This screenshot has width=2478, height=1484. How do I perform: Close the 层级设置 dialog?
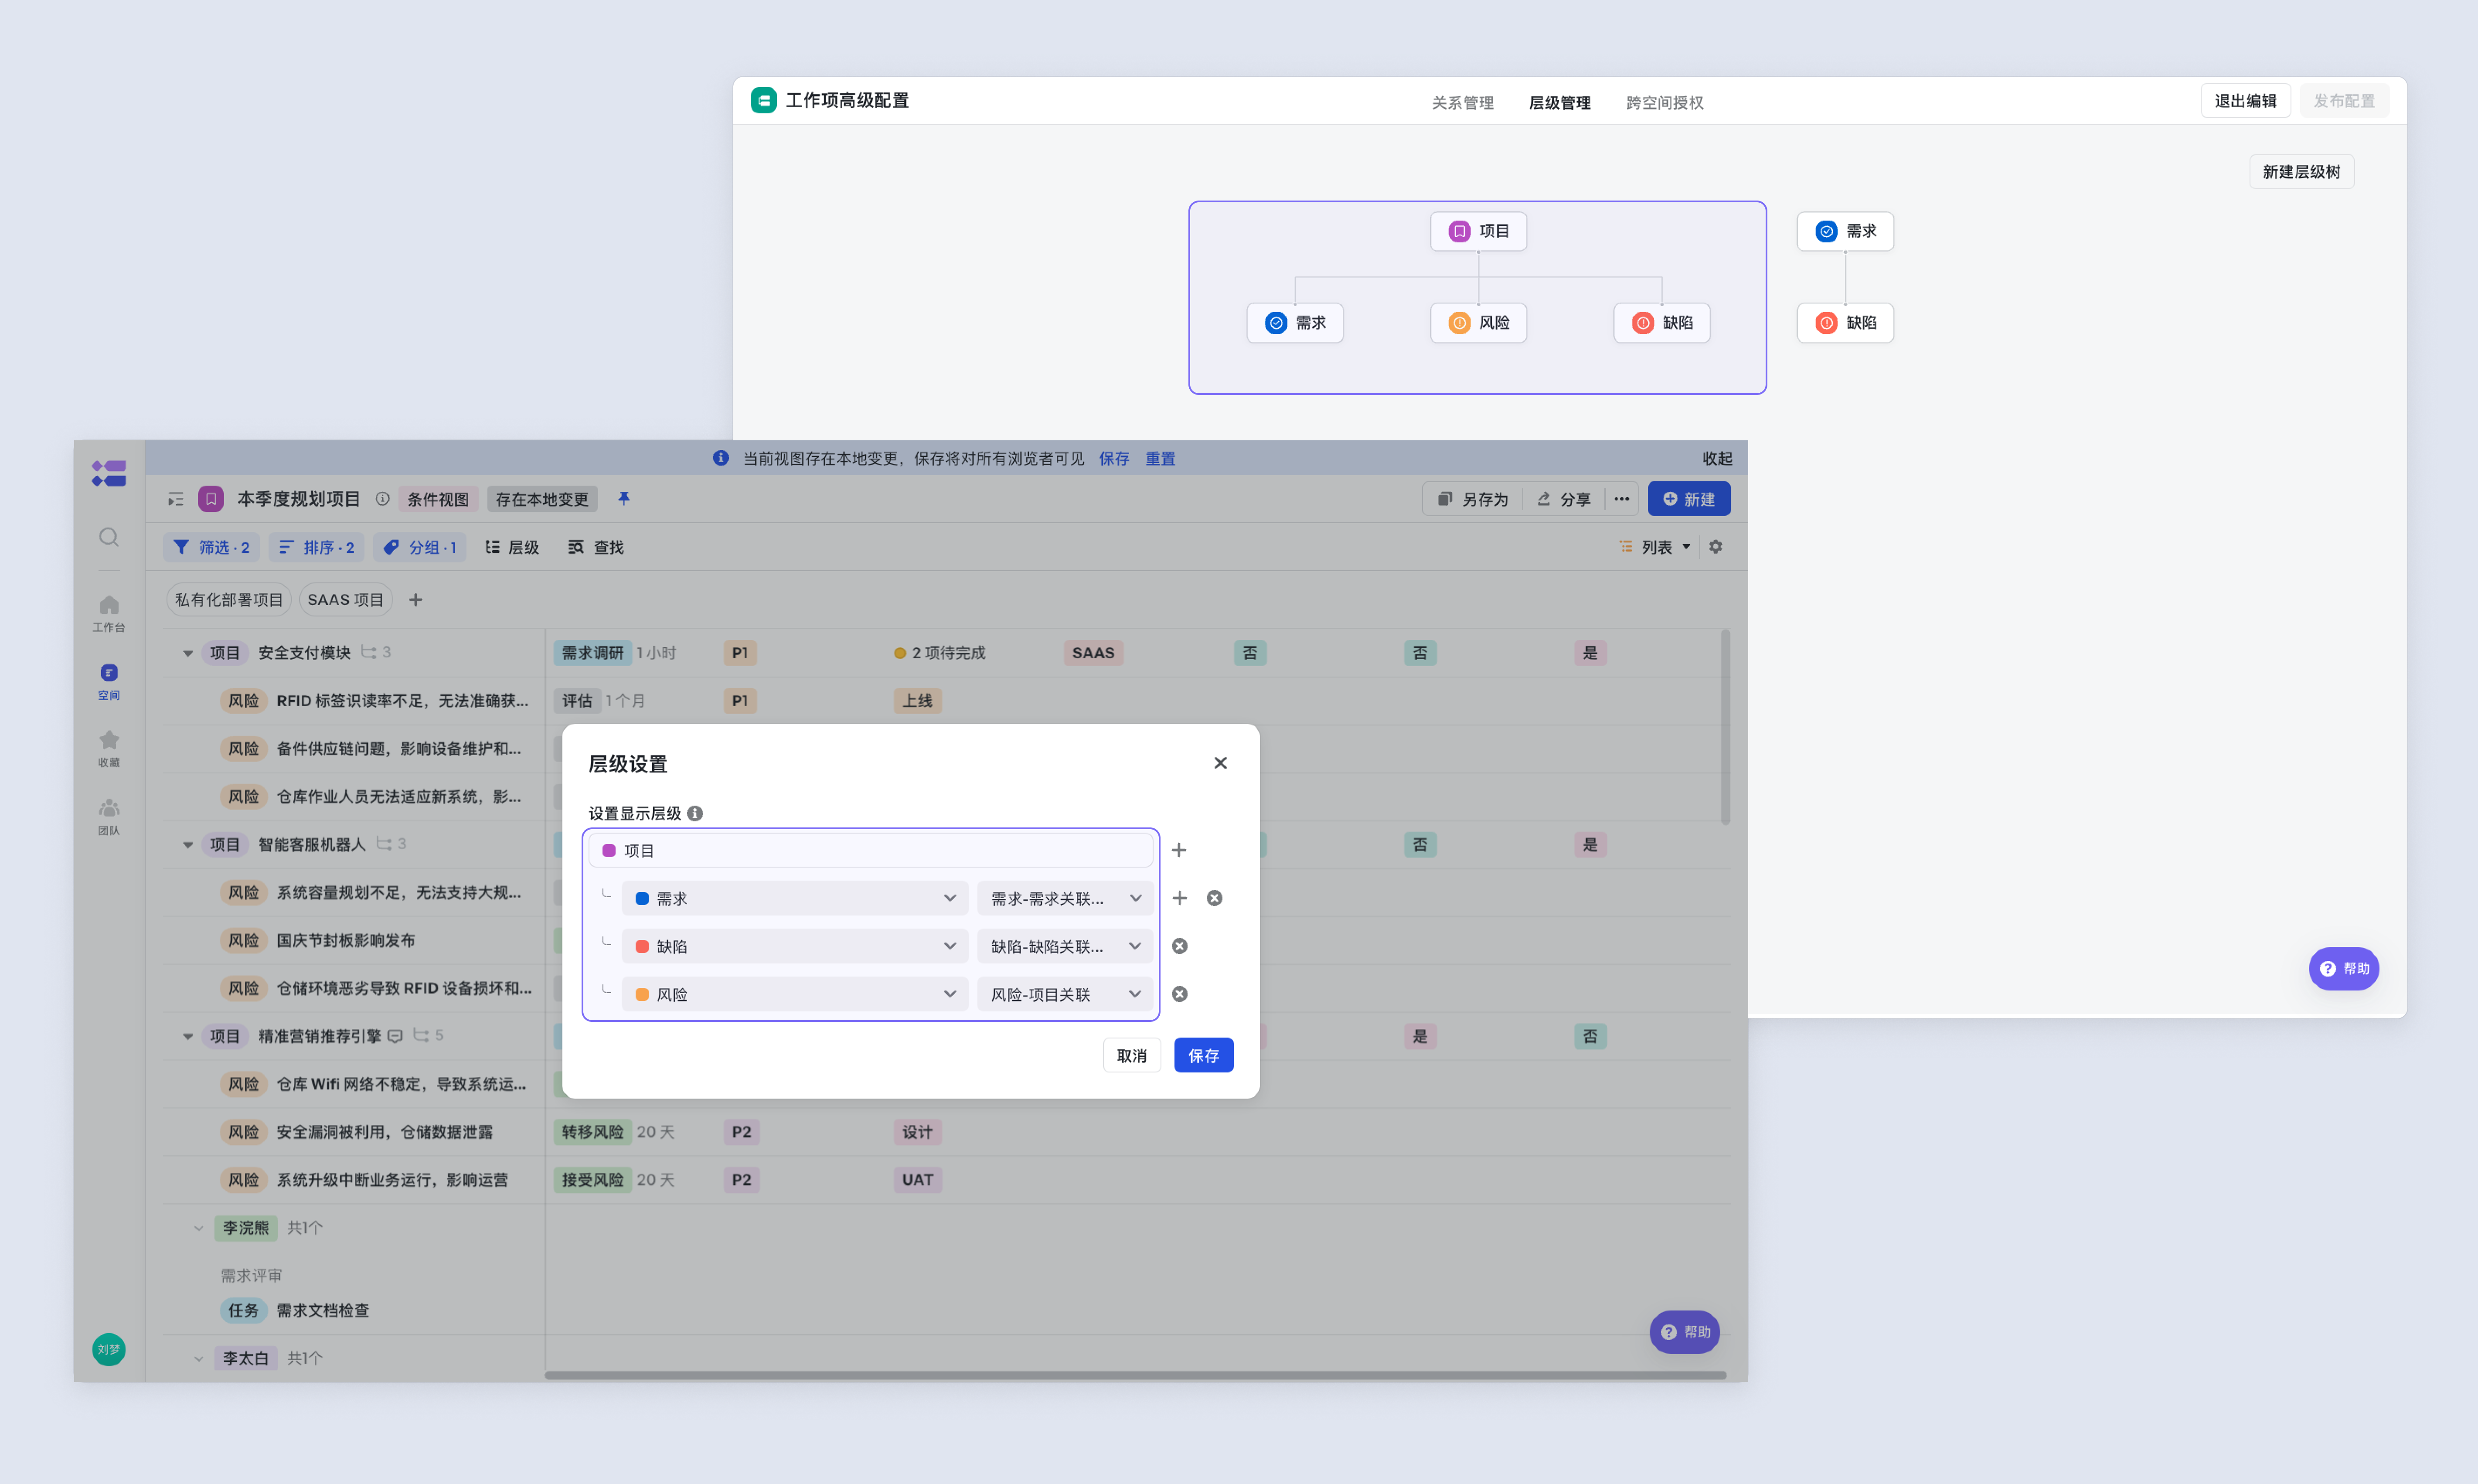1220,763
